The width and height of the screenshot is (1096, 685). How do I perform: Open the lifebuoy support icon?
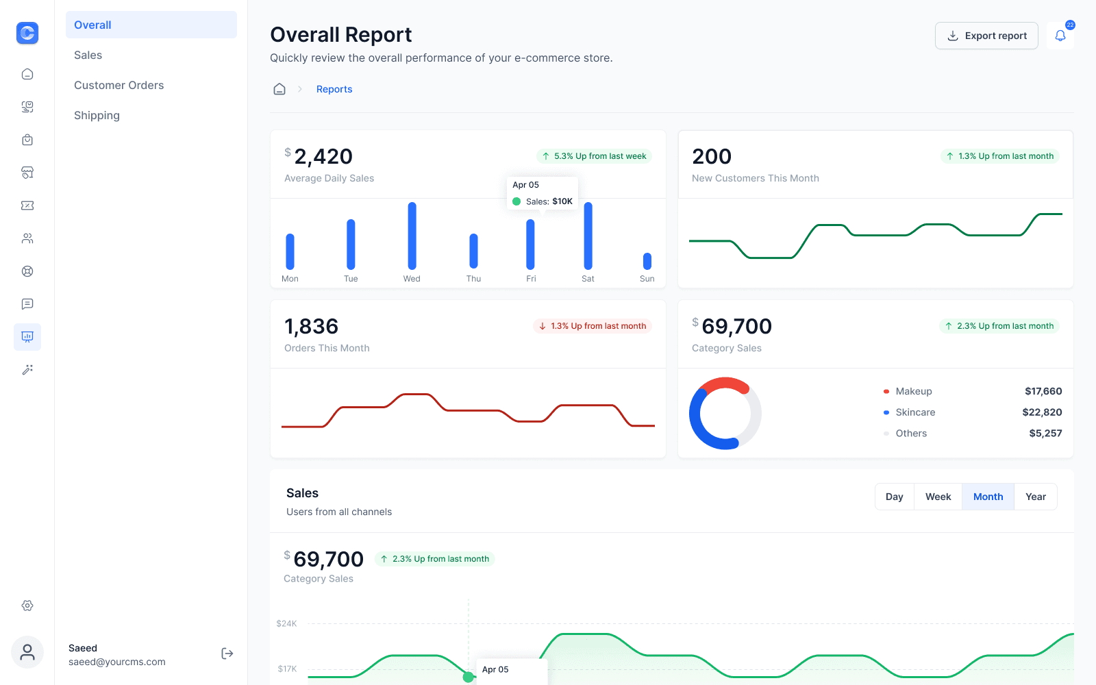27,271
